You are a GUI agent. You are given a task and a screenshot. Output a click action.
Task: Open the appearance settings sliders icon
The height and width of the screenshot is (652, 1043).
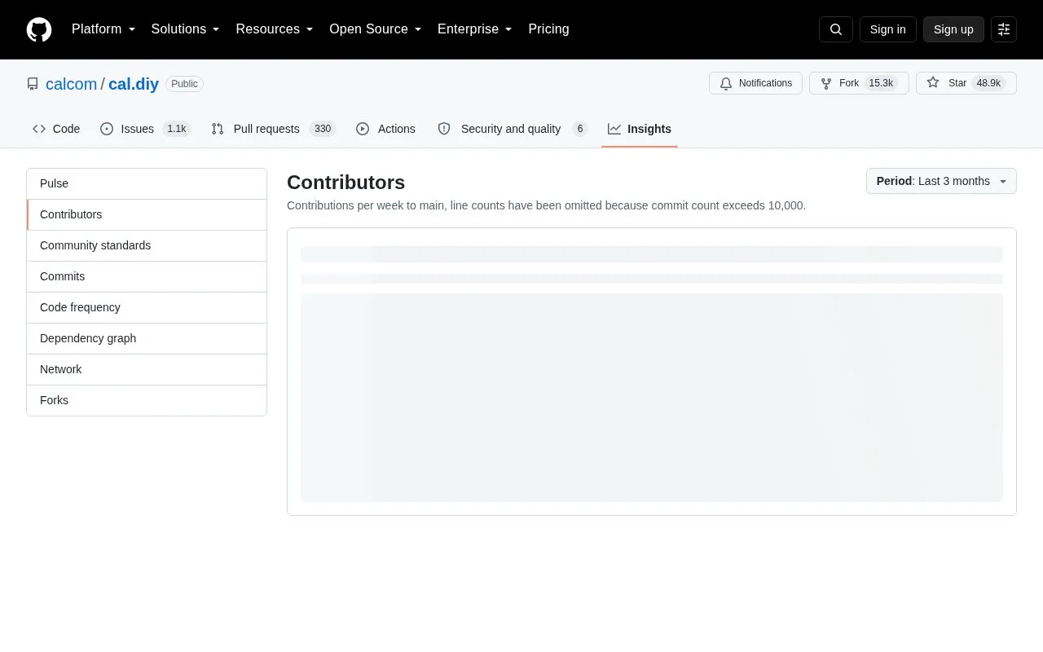pos(1004,29)
